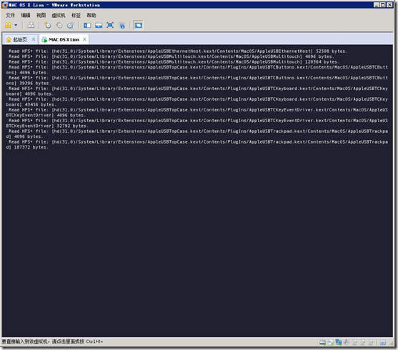398x350 pixels.
Task: Open the snapshot manager icon
Action: pyautogui.click(x=70, y=25)
